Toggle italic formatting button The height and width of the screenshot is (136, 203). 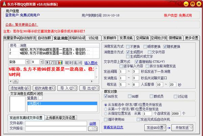[x=51, y=62]
